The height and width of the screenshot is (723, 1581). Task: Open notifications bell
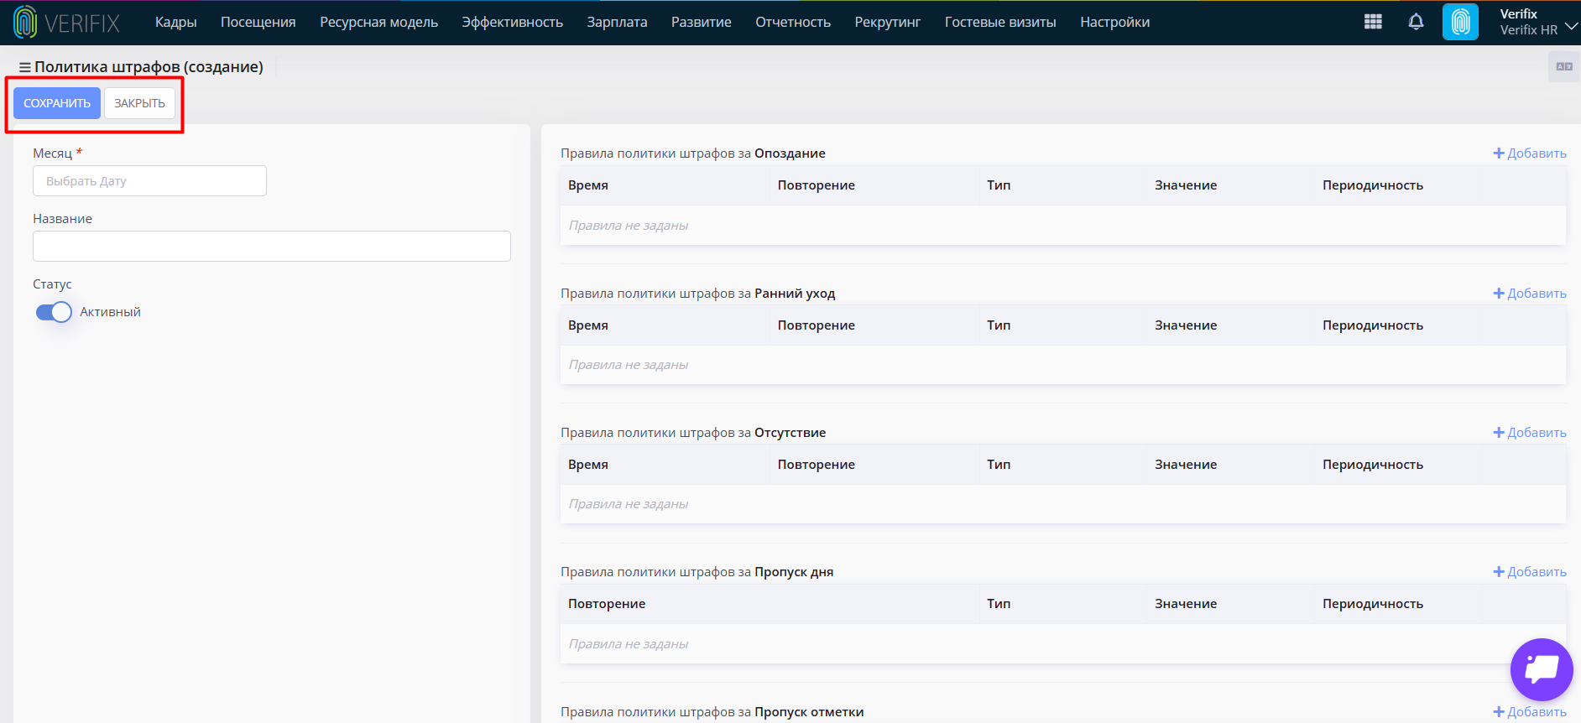[1416, 22]
